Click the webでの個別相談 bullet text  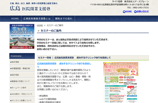point(48,99)
